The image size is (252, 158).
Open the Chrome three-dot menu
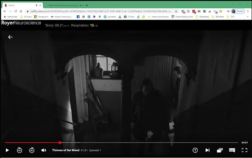click(x=248, y=11)
